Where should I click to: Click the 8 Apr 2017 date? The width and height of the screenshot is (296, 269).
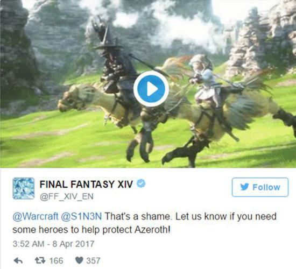point(73,244)
